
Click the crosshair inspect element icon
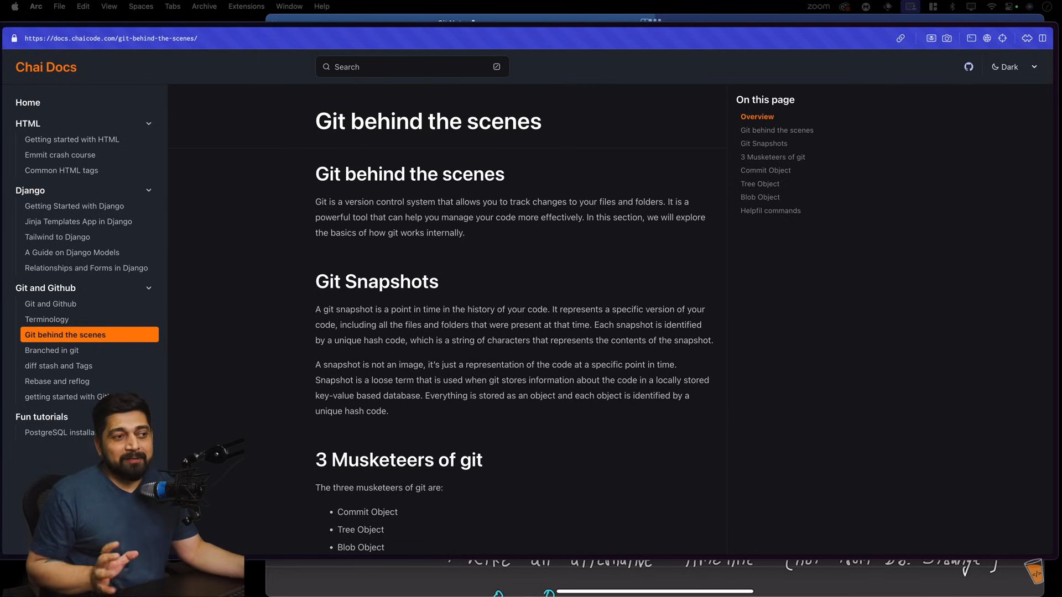tap(1002, 38)
